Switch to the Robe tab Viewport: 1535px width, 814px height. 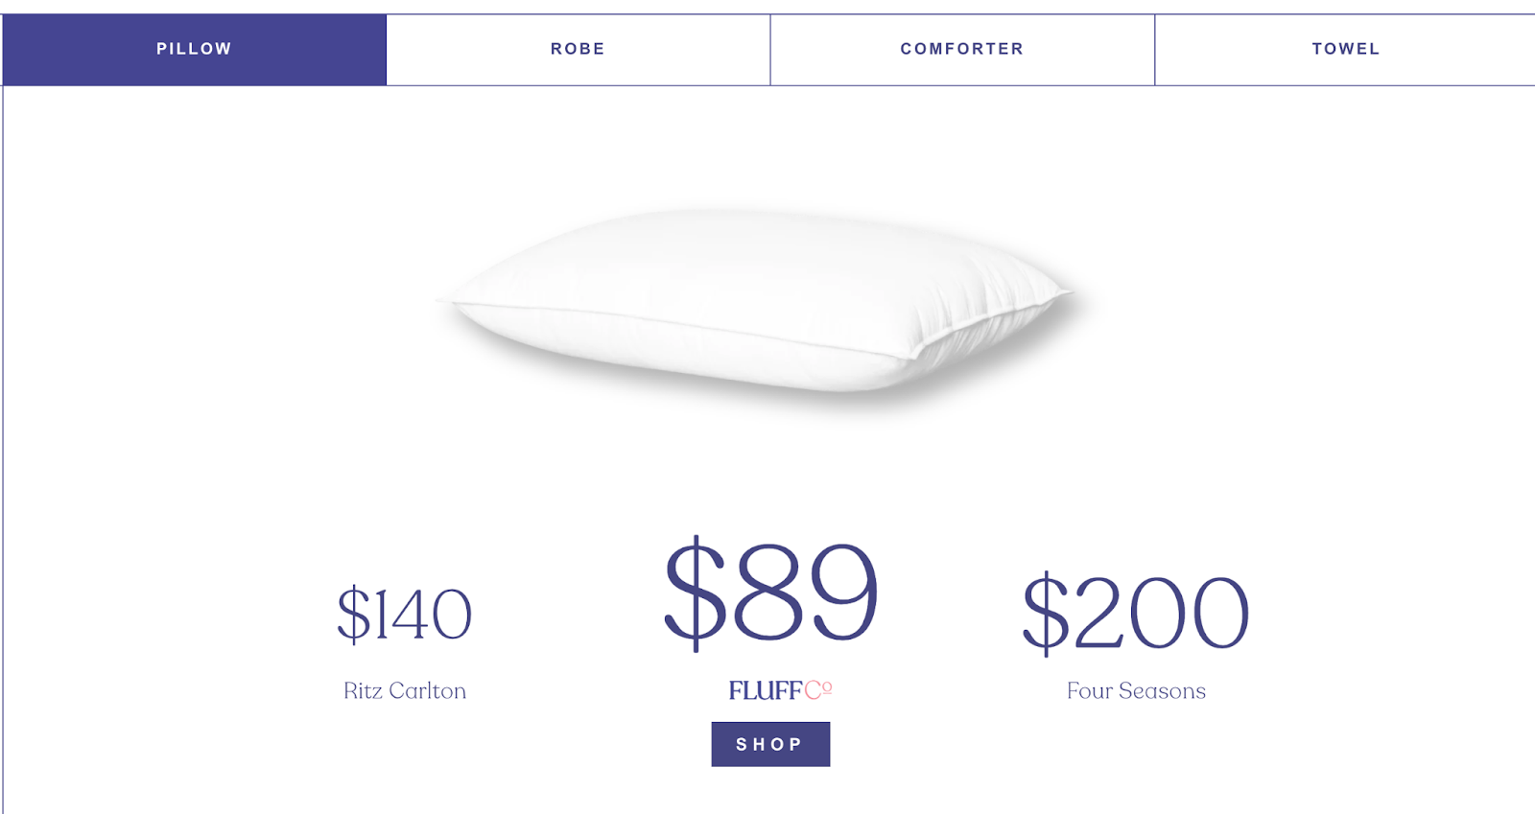578,49
